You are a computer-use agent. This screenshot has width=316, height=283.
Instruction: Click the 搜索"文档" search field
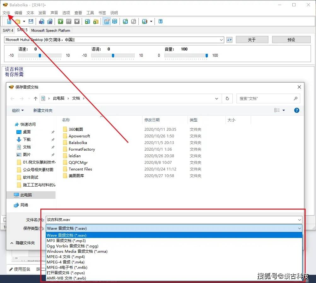pyautogui.click(x=265, y=98)
